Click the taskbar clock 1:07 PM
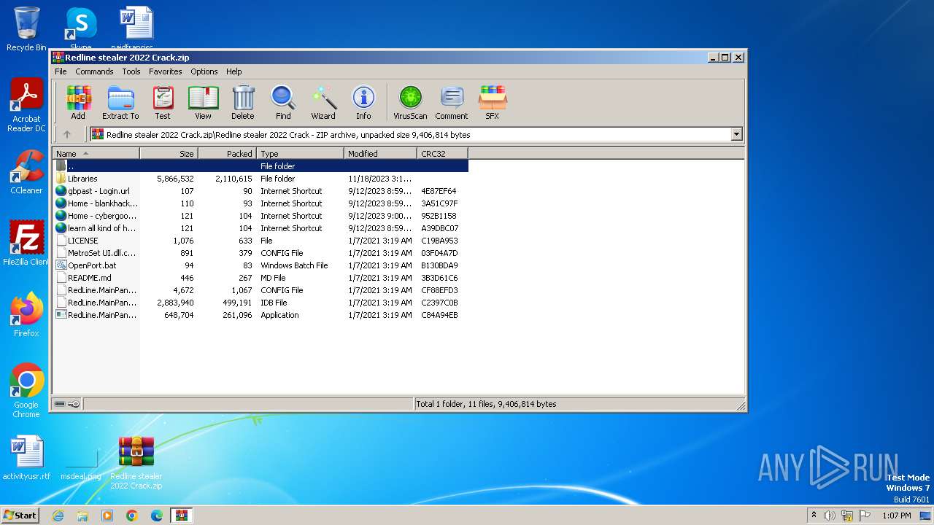This screenshot has width=934, height=525. tap(897, 516)
